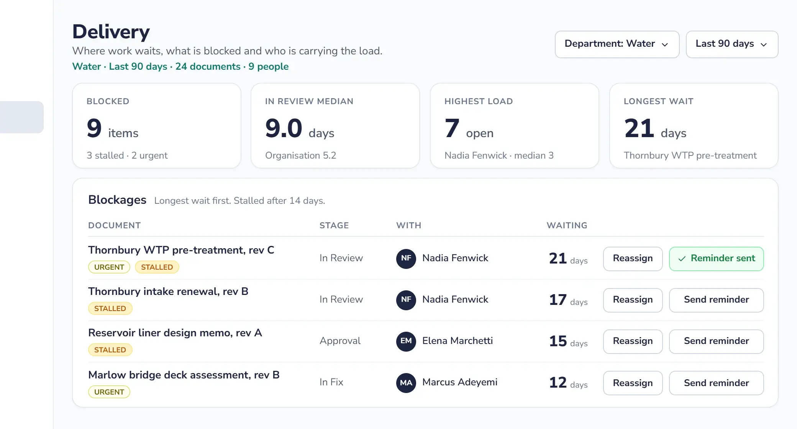Select the highlighted item in the left sidebar
The image size is (797, 429).
click(21, 117)
